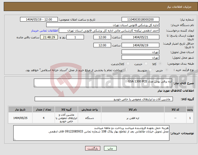Click the request creator field احمد ادهمی
This screenshot has width=198, height=155.
click(x=109, y=31)
